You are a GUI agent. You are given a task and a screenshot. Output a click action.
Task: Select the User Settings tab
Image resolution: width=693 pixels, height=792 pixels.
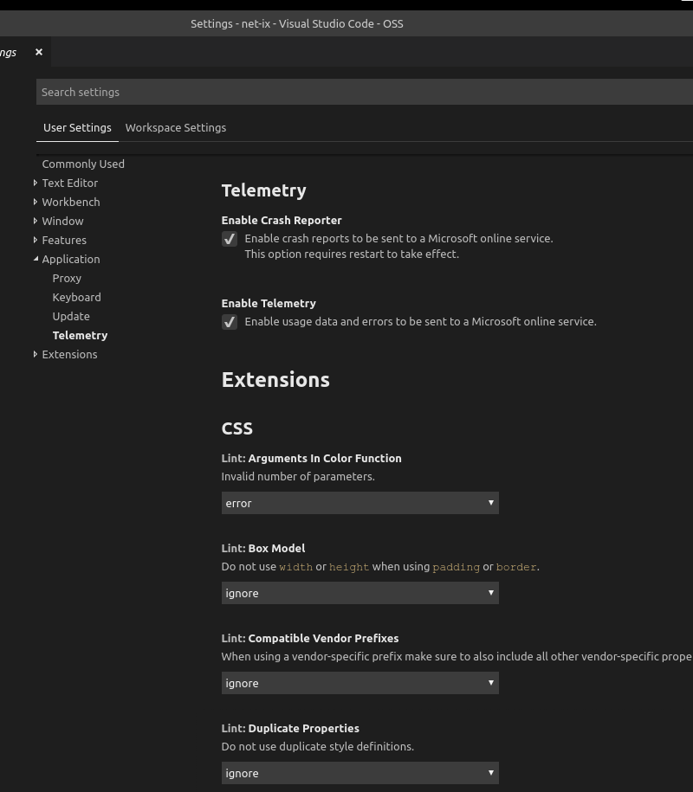[77, 127]
